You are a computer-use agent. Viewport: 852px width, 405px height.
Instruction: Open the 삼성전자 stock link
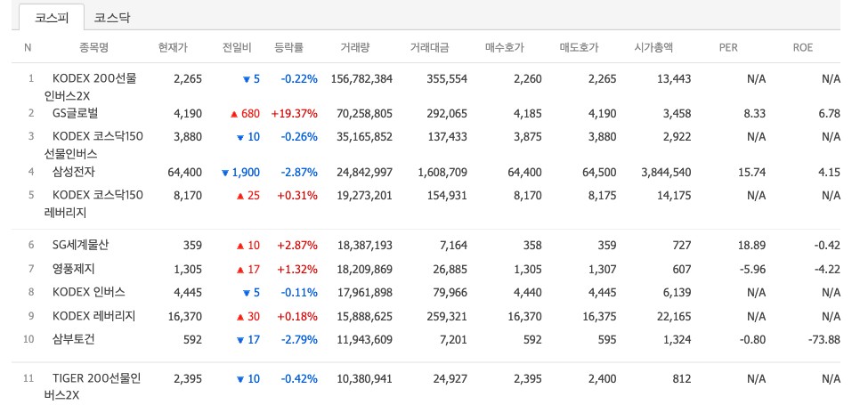point(74,173)
